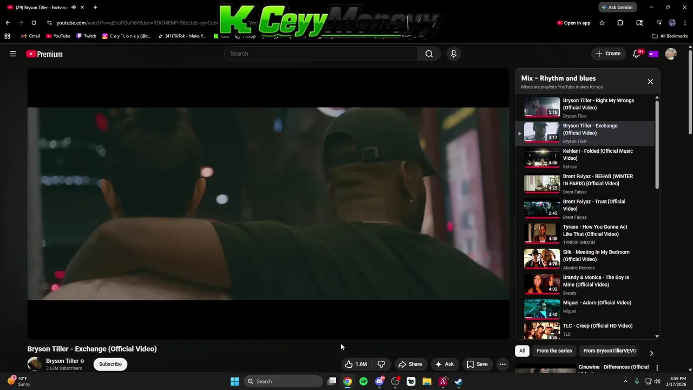Reload the page in Chrome

coord(34,23)
